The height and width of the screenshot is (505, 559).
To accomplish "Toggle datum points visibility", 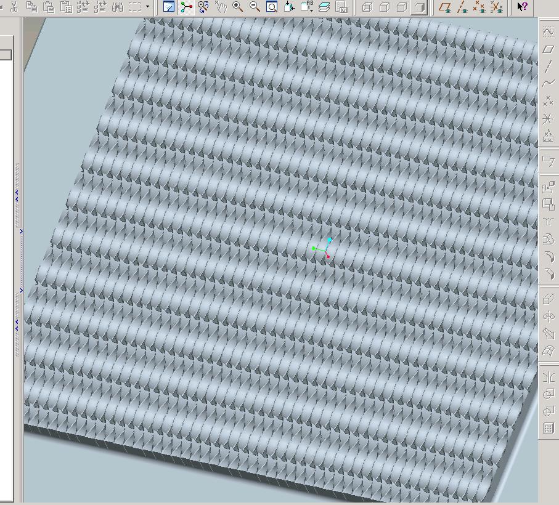I will [x=479, y=7].
